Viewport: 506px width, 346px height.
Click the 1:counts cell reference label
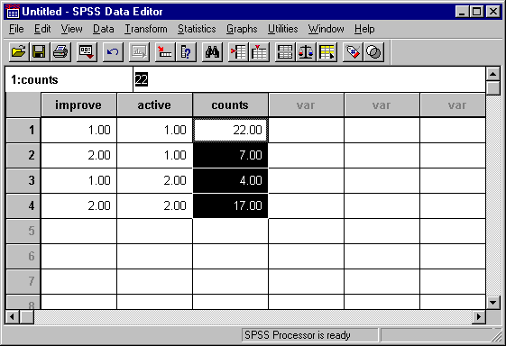pyautogui.click(x=34, y=79)
